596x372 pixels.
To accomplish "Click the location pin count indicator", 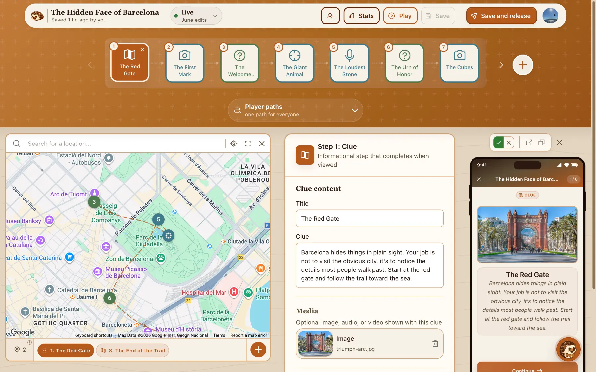I will click(x=20, y=350).
